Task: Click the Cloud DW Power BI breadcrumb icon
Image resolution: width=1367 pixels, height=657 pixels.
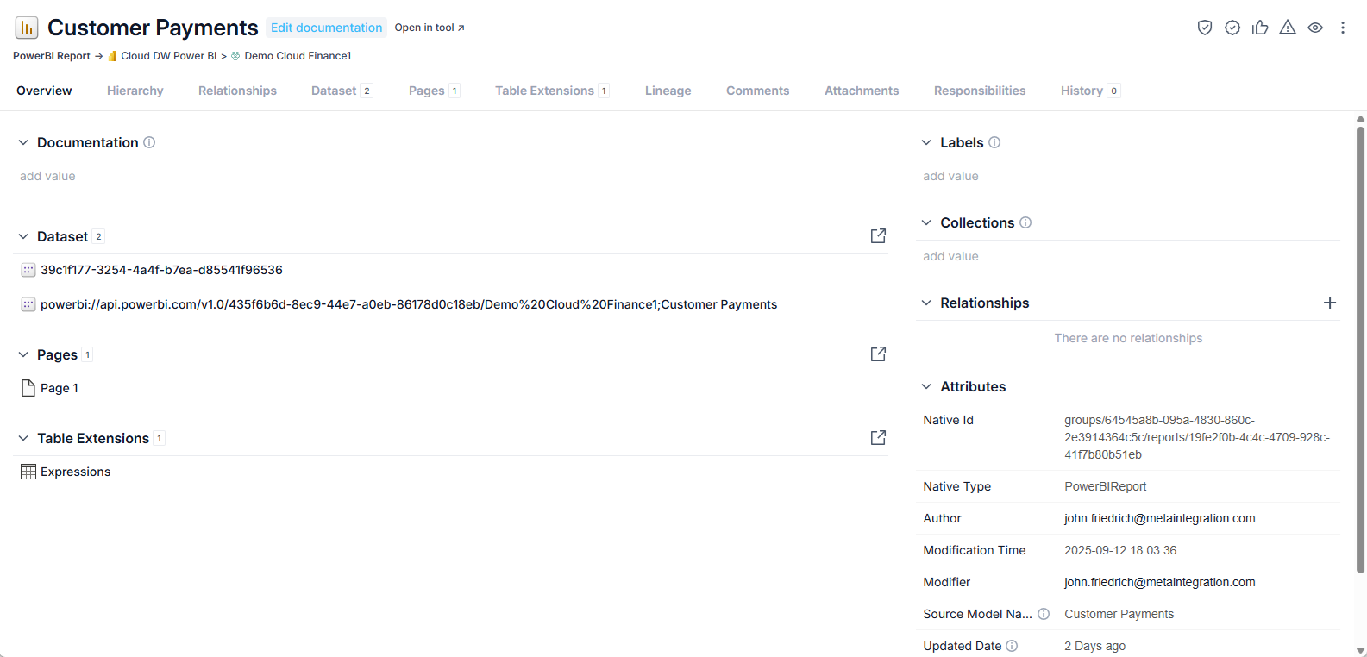Action: (112, 56)
